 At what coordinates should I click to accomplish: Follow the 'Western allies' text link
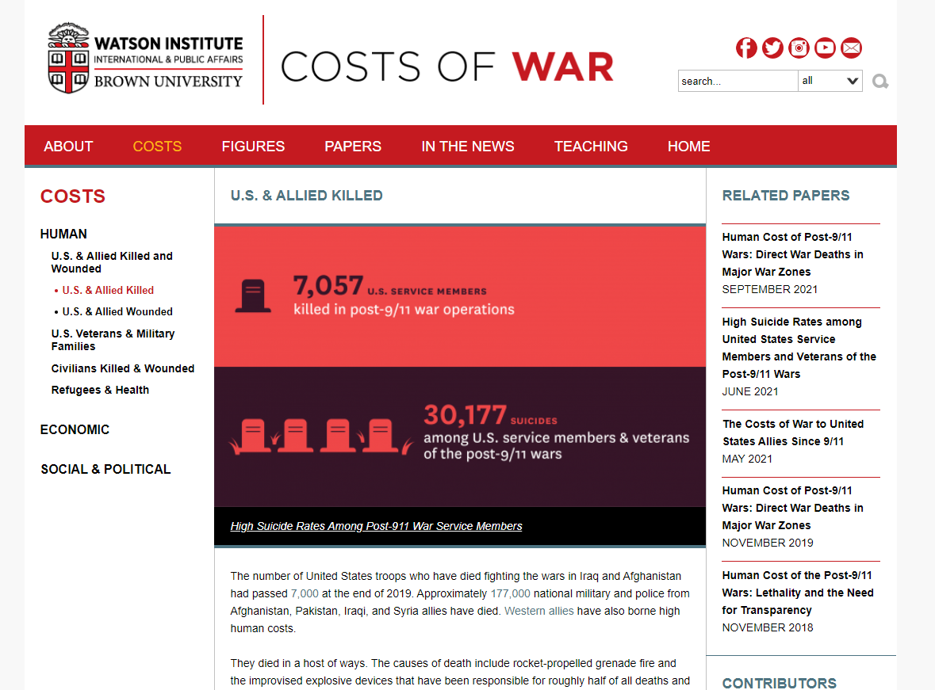click(x=539, y=611)
